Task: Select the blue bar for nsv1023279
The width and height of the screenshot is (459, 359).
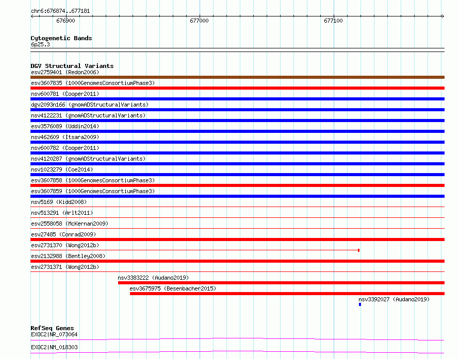Action: coord(237,175)
